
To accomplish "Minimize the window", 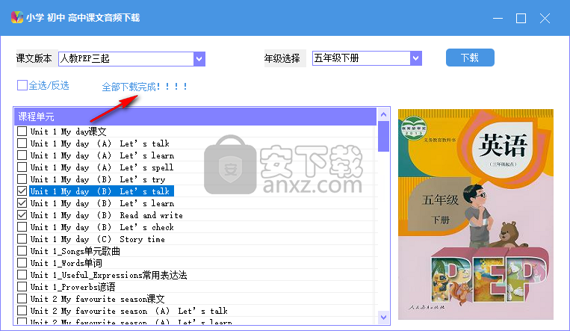I will (498, 18).
